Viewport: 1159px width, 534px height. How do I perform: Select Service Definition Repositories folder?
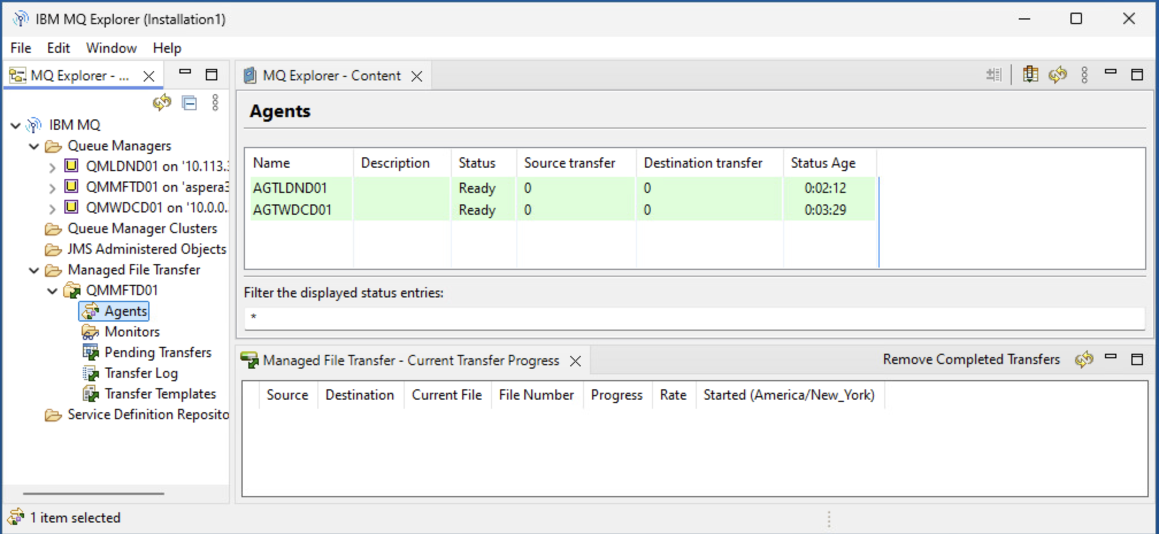pyautogui.click(x=148, y=415)
